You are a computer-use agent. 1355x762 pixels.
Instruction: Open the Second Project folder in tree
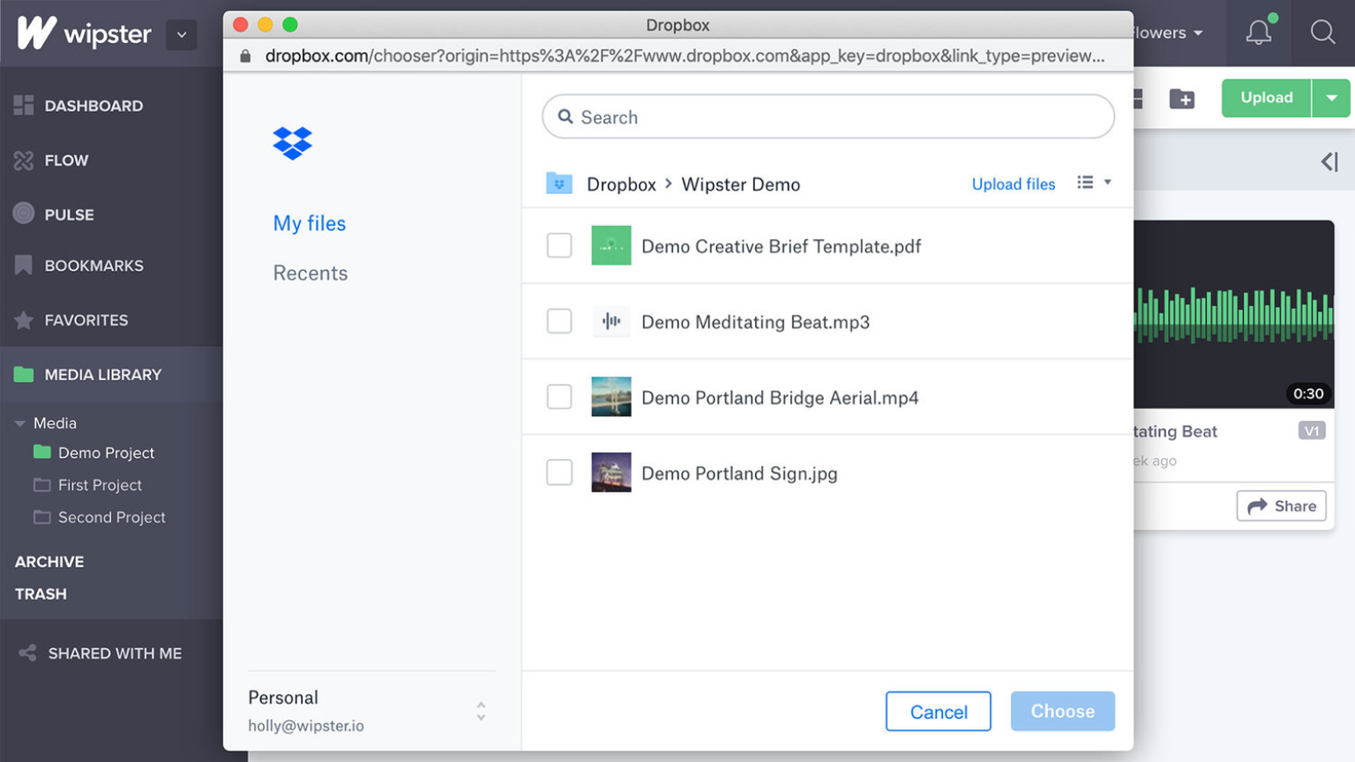pos(111,518)
